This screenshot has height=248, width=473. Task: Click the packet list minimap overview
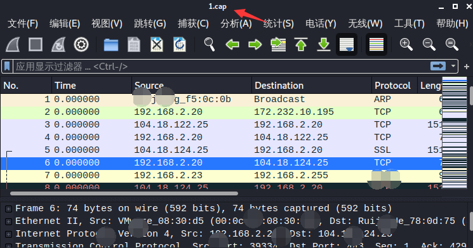(455, 133)
